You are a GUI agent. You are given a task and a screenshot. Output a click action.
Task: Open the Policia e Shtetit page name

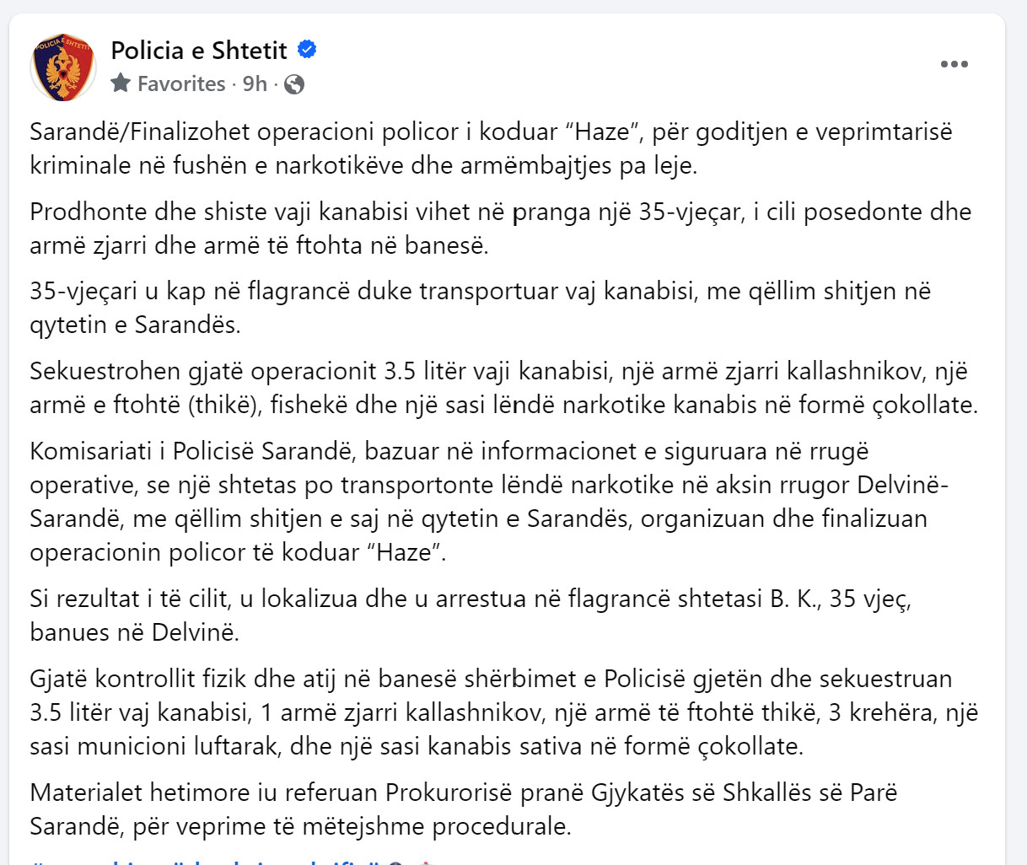pyautogui.click(x=199, y=51)
